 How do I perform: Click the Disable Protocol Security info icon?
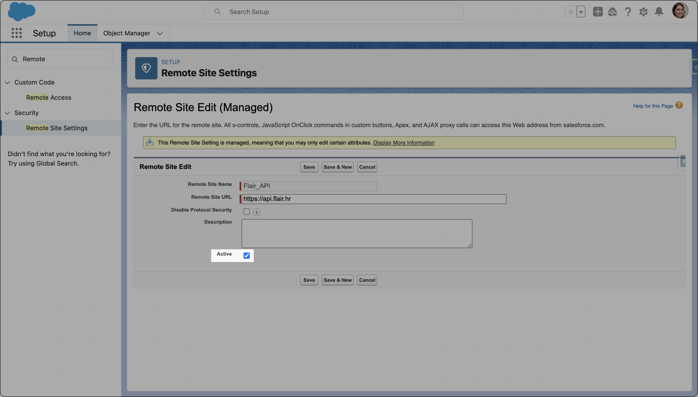click(x=256, y=212)
